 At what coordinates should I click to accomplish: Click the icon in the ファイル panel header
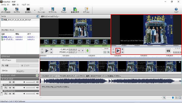[38, 16]
